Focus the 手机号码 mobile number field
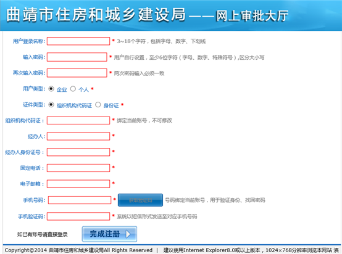 click(80, 200)
